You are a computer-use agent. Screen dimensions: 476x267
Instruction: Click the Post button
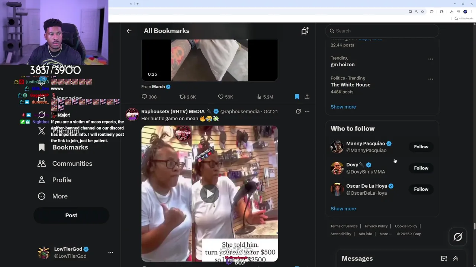(x=71, y=215)
